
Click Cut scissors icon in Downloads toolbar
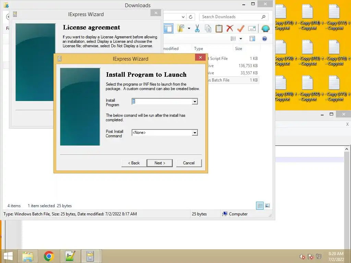point(197,28)
